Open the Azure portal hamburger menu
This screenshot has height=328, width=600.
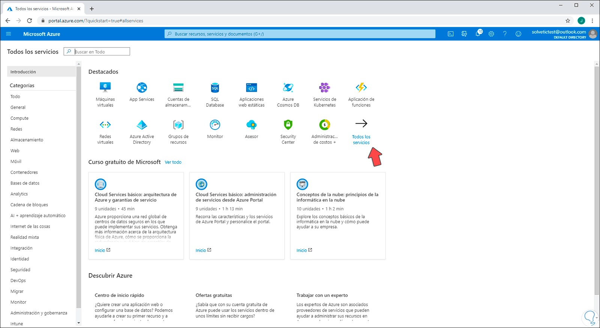pyautogui.click(x=9, y=34)
